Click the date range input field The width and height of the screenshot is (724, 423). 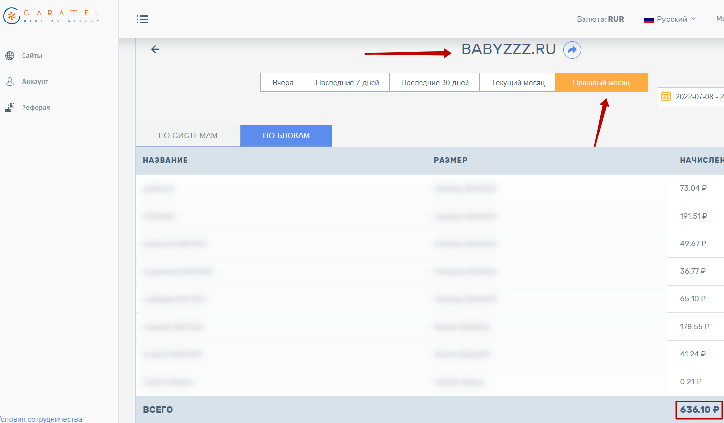690,96
